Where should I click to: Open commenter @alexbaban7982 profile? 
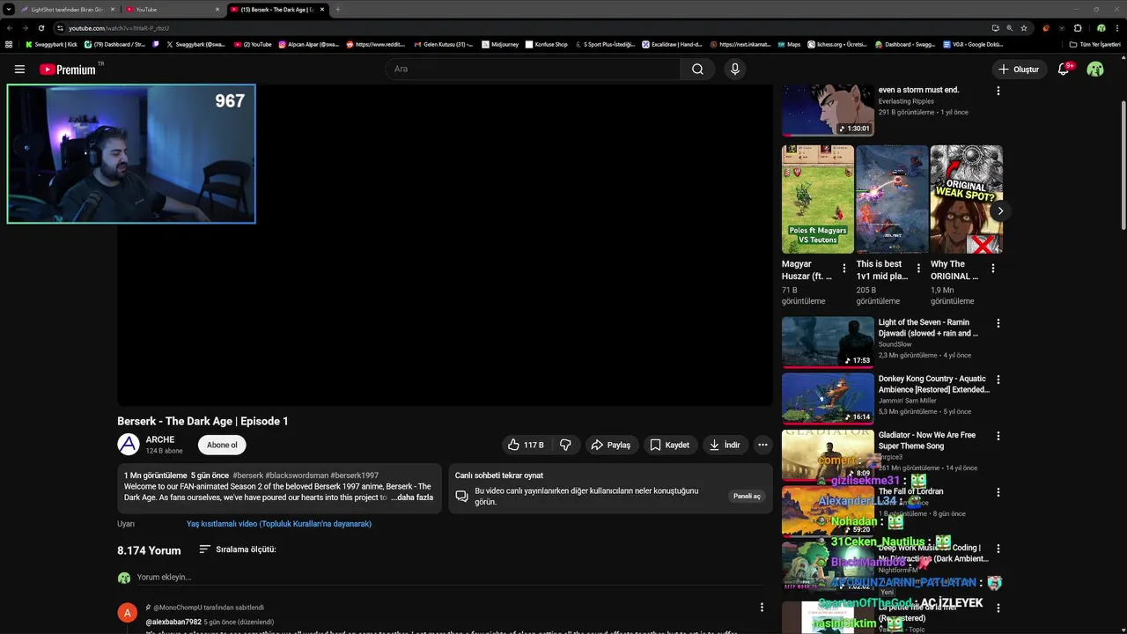pyautogui.click(x=173, y=622)
